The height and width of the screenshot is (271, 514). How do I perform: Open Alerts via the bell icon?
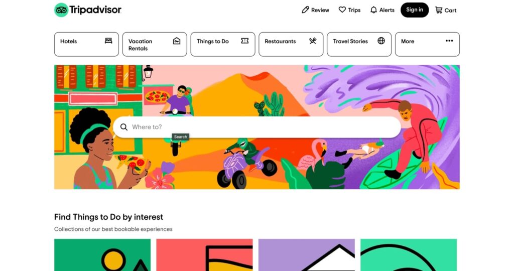(373, 10)
